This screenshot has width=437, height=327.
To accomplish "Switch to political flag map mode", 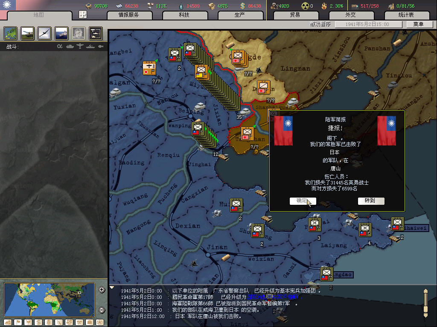I will 18,322.
